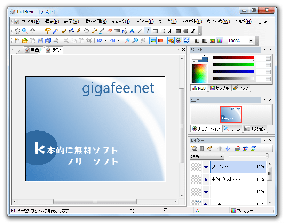This screenshot has width=285, height=224.
Task: Switch to the ズーム view tab
Action: tap(232, 129)
